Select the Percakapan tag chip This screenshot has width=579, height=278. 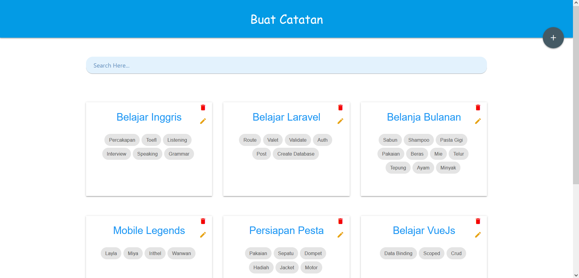point(122,140)
